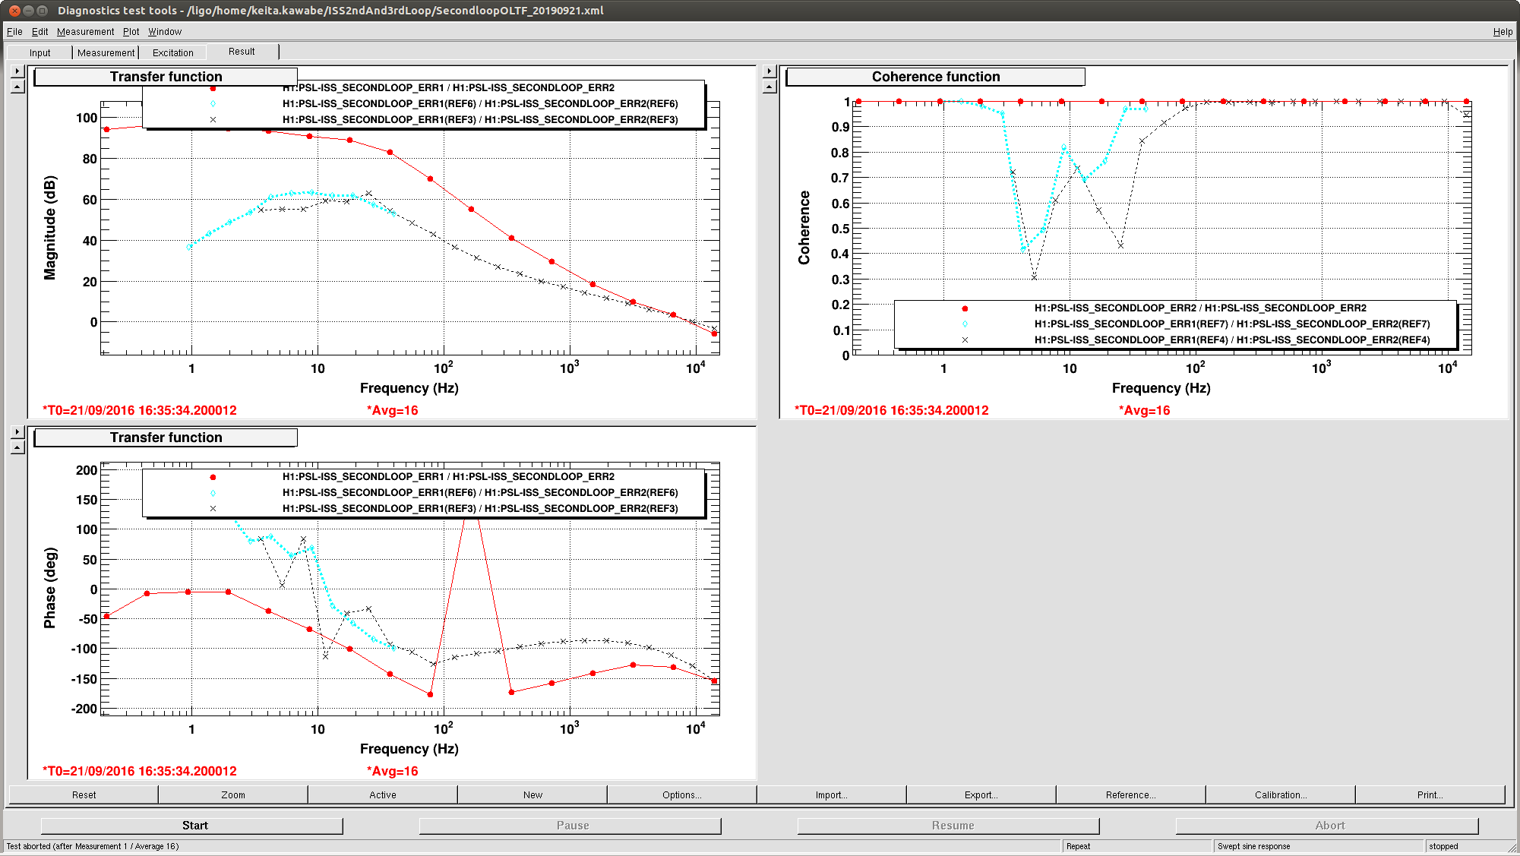Start the measurement

(x=192, y=825)
